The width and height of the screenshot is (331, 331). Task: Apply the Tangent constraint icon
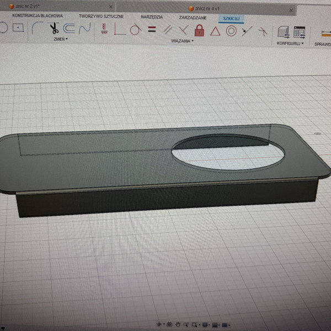(x=134, y=30)
